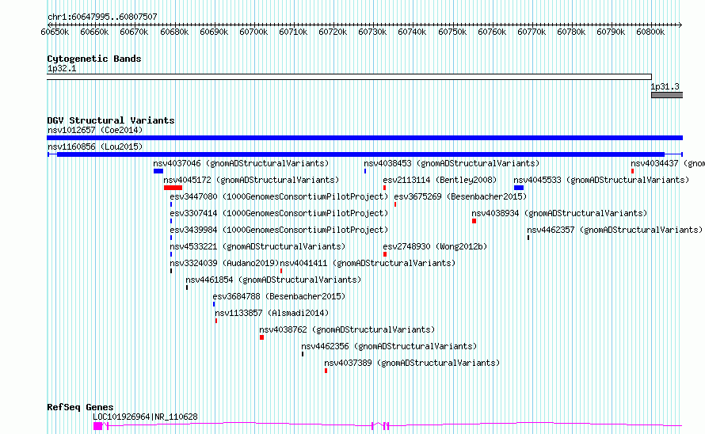Click the 60650k ruler position
This screenshot has height=434, width=705.
click(55, 32)
